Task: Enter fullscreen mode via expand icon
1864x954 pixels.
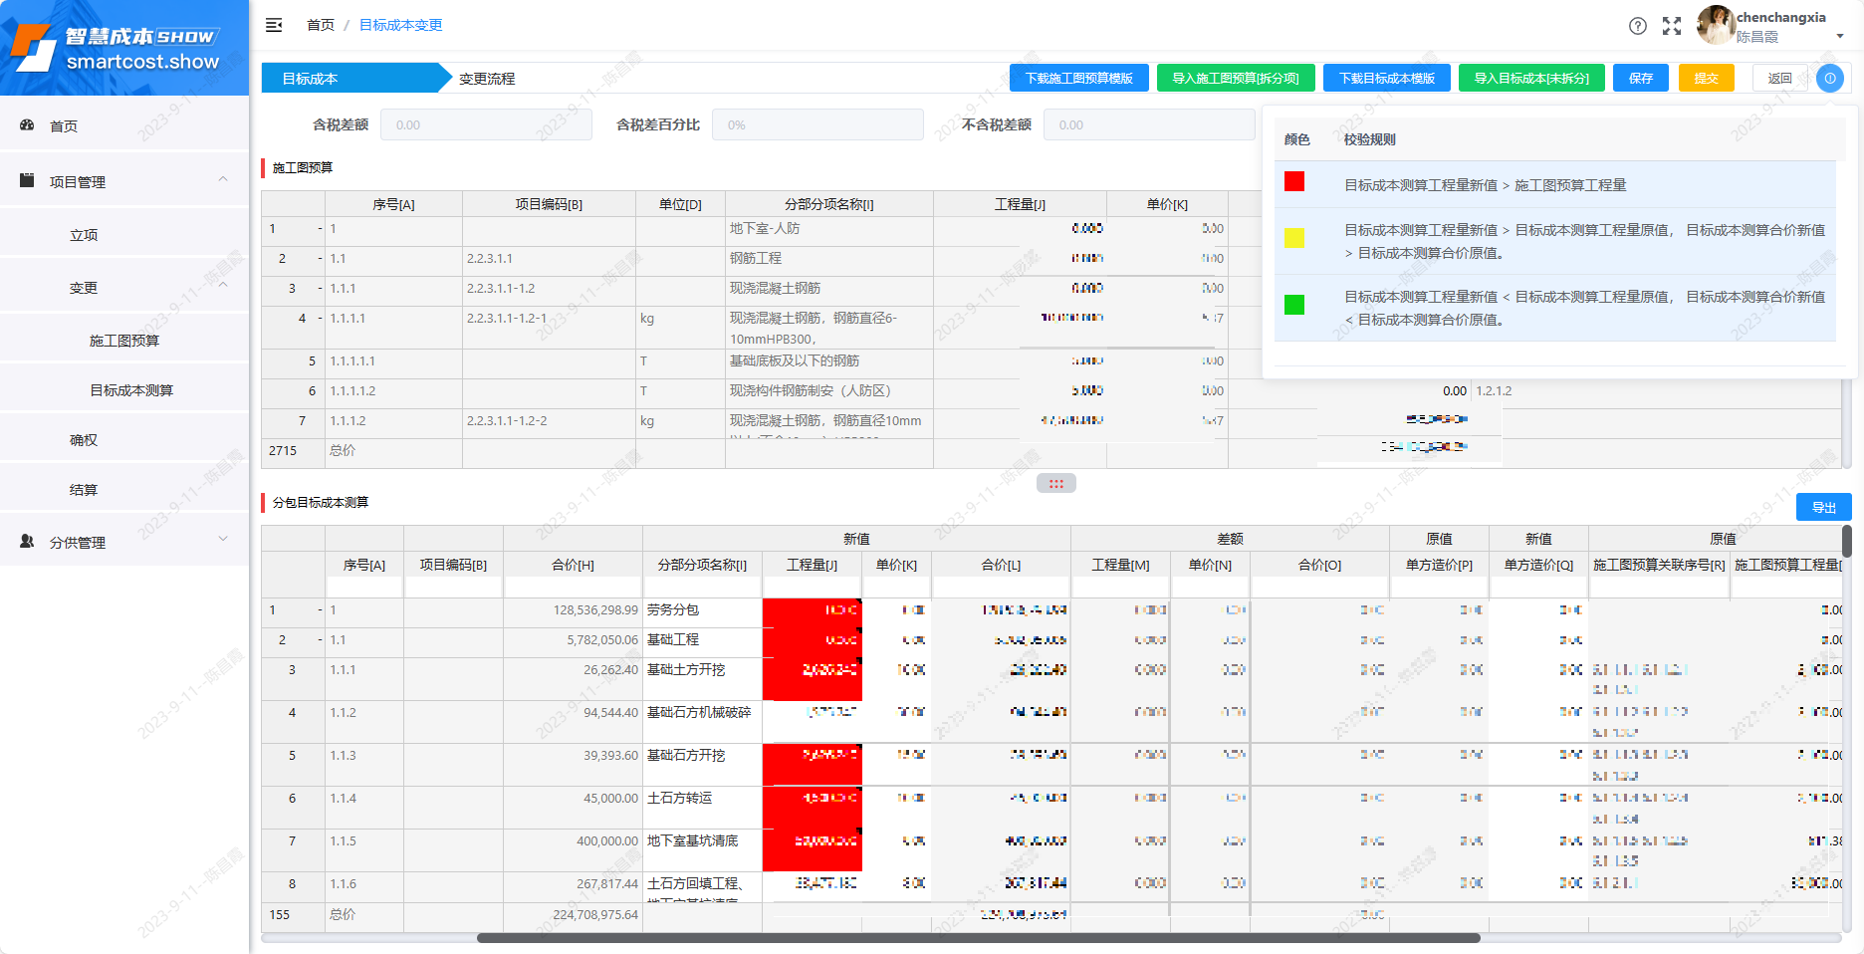Action: point(1672,26)
